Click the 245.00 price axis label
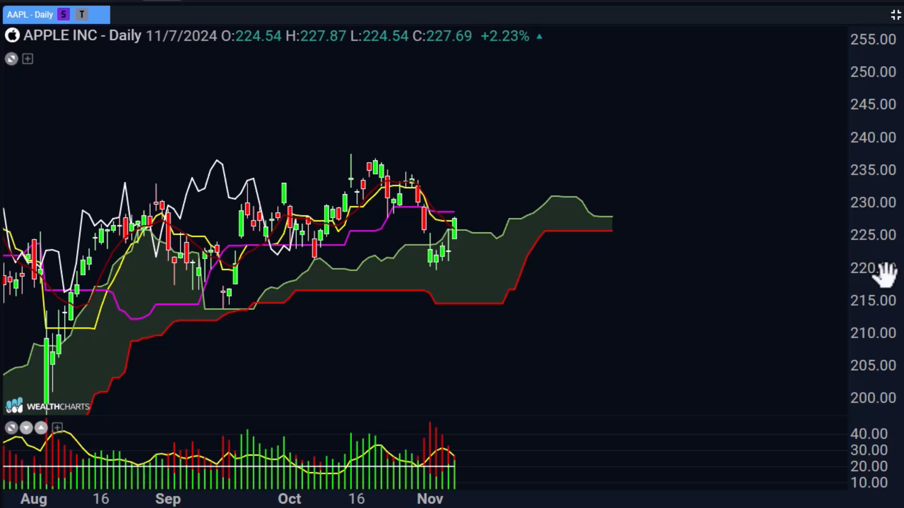This screenshot has width=904, height=508. [x=873, y=104]
